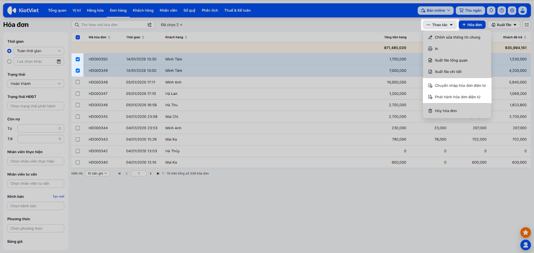Open the 'Tổng quan' tab

[x=57, y=10]
